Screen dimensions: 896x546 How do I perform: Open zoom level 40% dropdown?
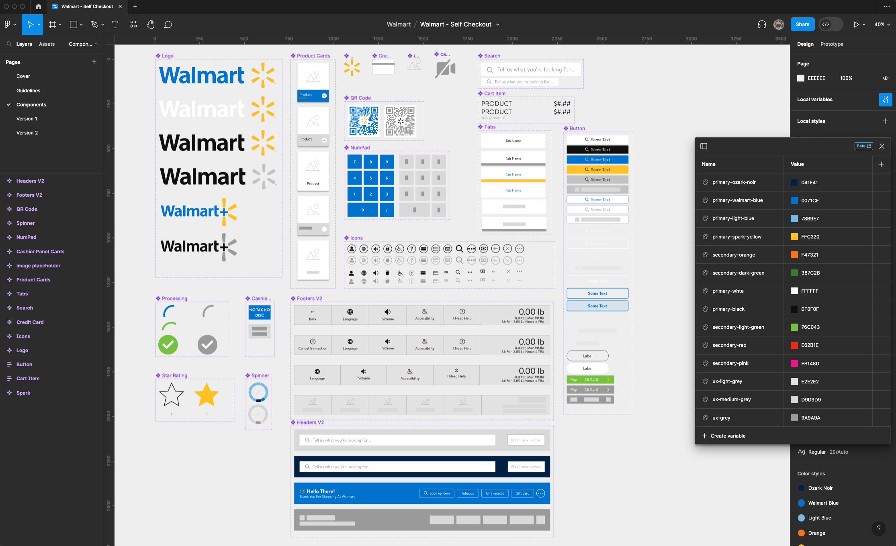tap(882, 24)
